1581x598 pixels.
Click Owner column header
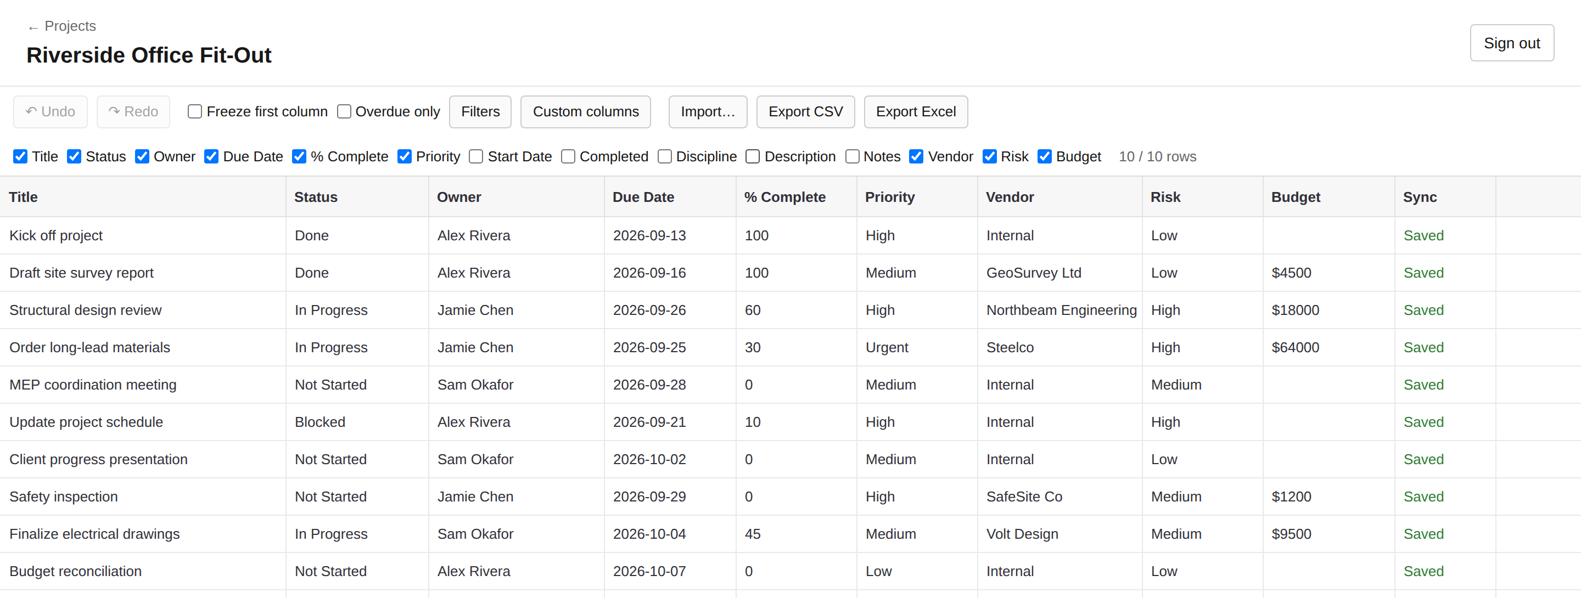[516, 197]
